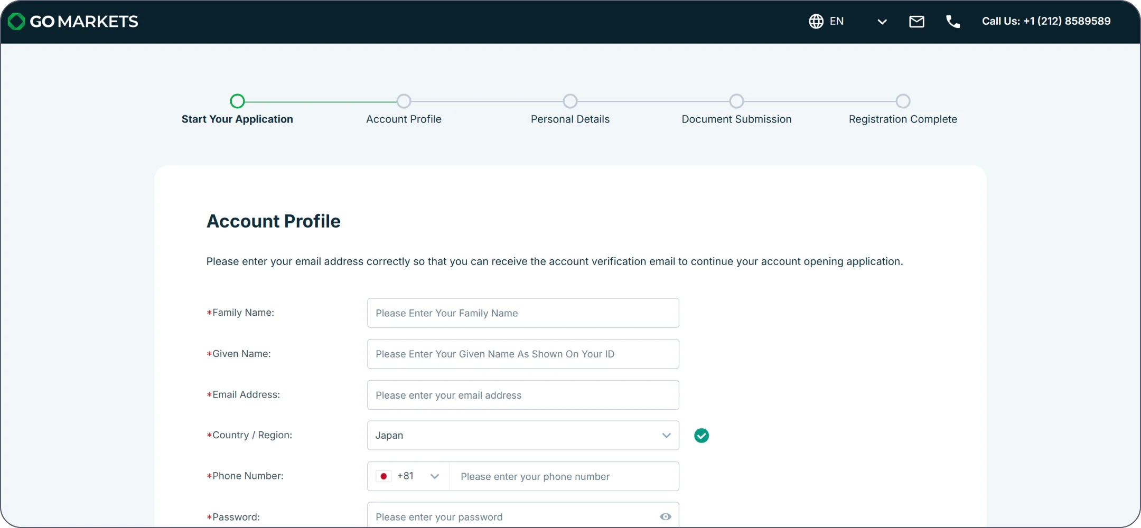This screenshot has width=1141, height=528.
Task: Click the phone handset icon
Action: [x=952, y=22]
